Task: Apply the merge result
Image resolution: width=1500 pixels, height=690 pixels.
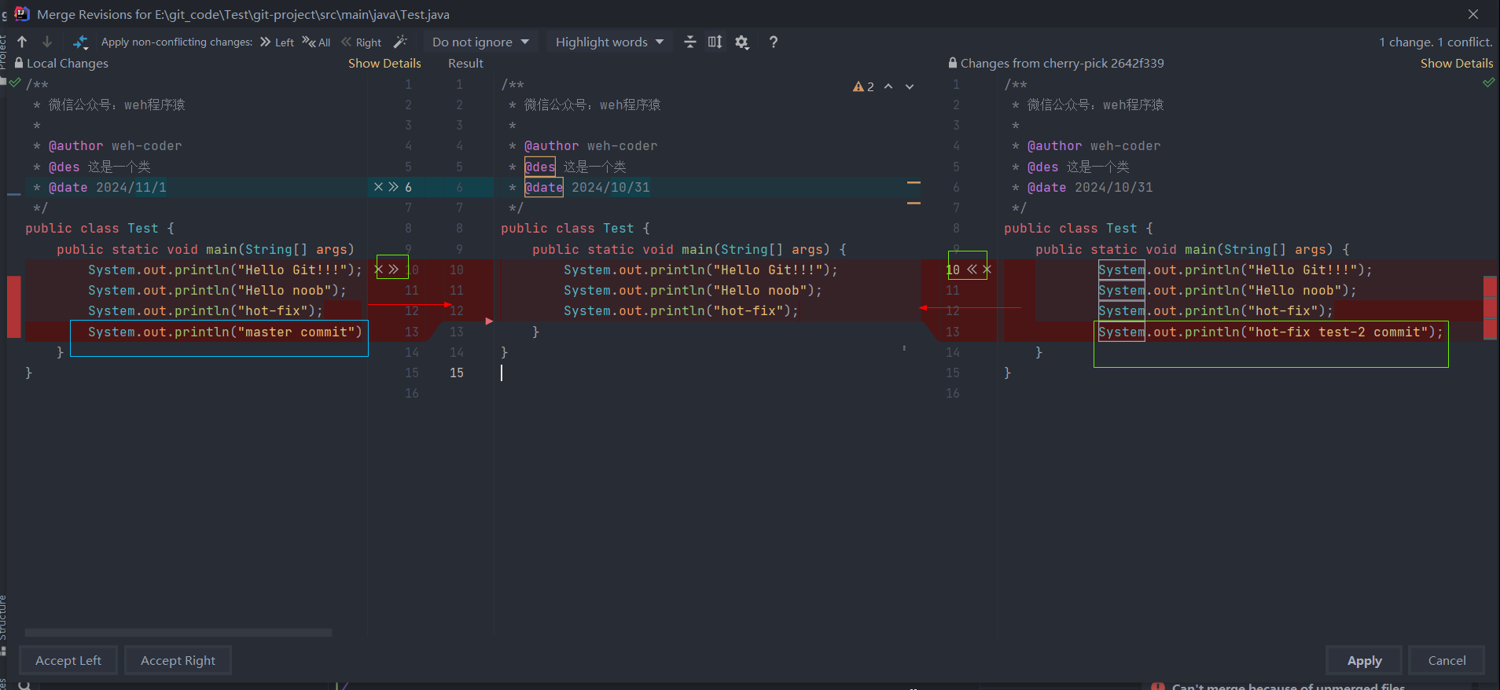Action: coord(1364,660)
